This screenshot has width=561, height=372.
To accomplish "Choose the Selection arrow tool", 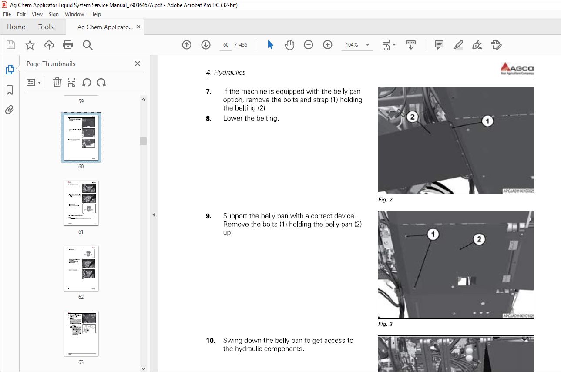I will (270, 45).
